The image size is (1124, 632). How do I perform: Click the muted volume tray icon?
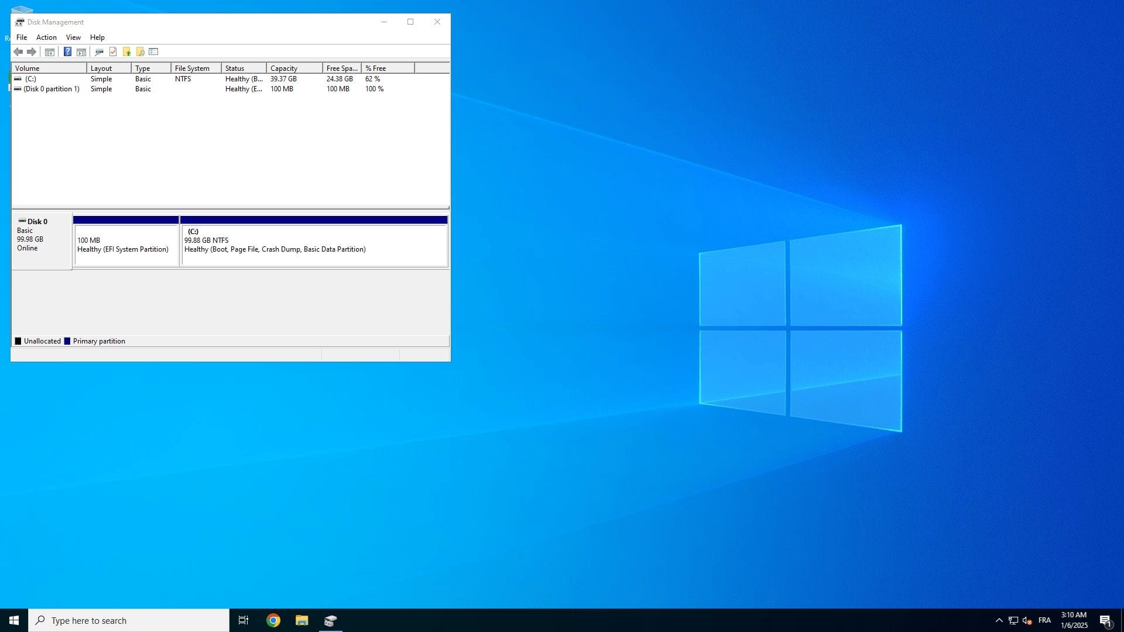pyautogui.click(x=1027, y=620)
